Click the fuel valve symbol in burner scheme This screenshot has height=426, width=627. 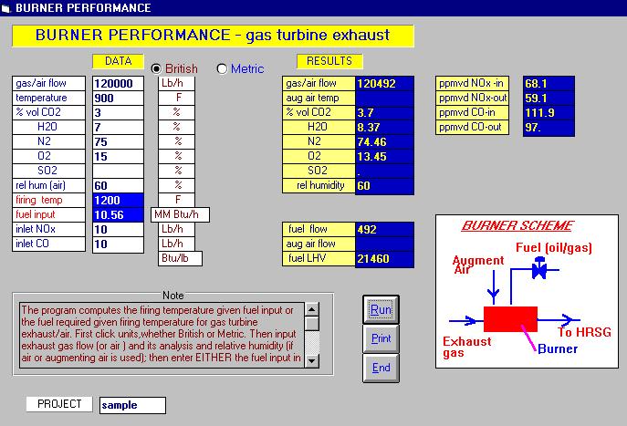tap(538, 271)
